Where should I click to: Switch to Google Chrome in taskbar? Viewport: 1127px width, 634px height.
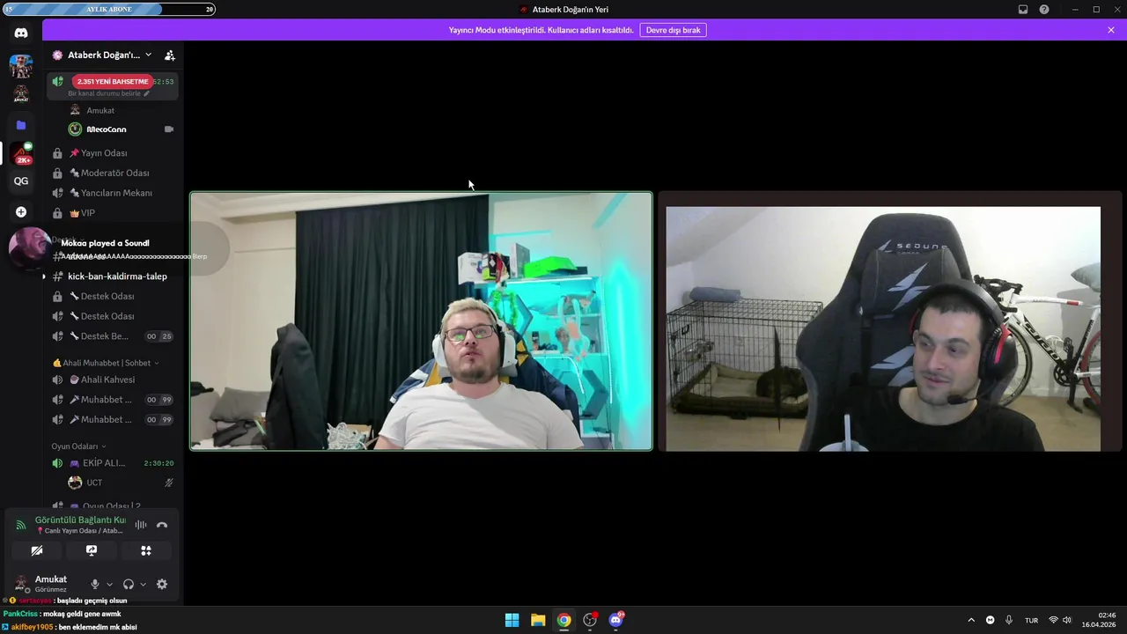563,620
